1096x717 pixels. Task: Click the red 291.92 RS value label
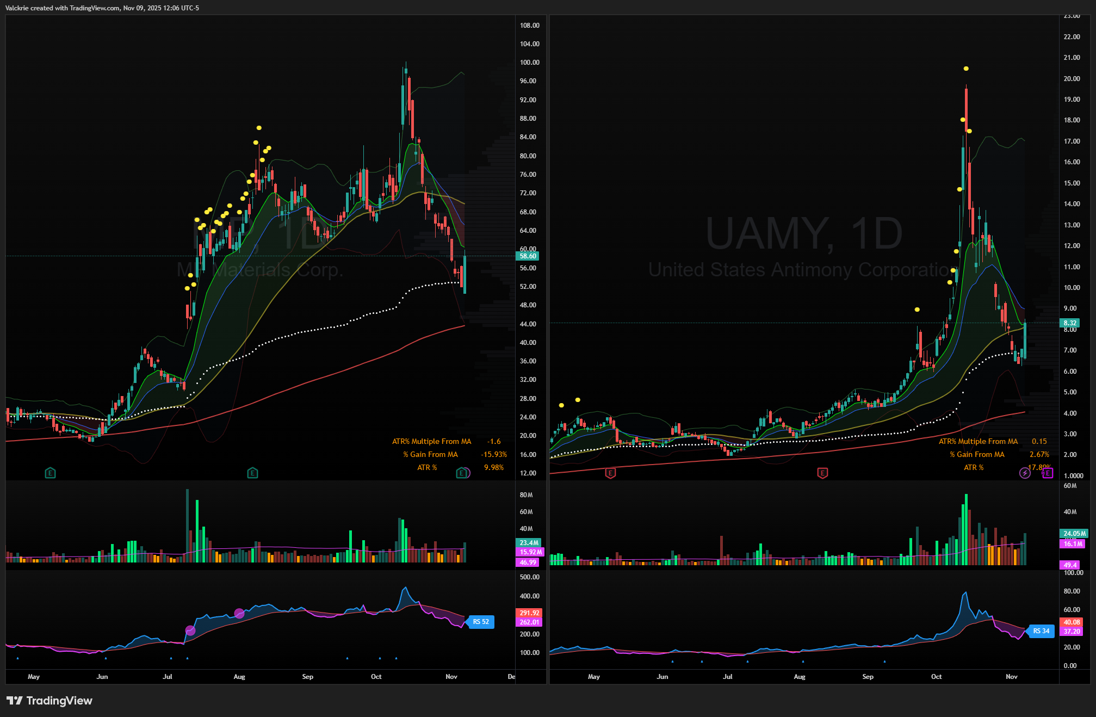click(529, 613)
